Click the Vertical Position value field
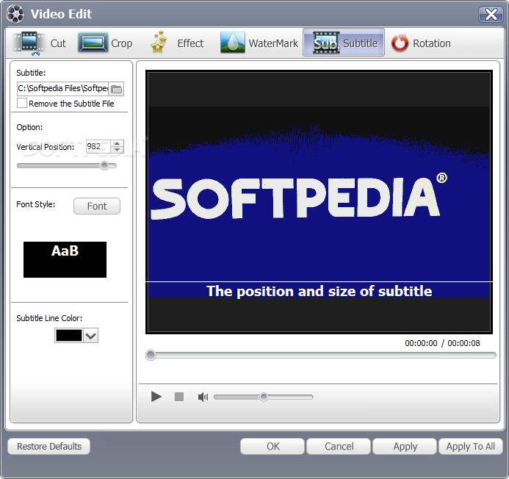 (x=98, y=146)
